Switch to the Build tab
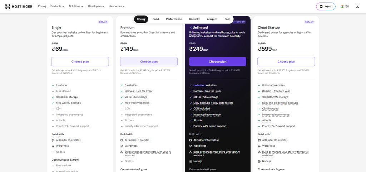The width and height of the screenshot is (366, 172). pos(156,19)
